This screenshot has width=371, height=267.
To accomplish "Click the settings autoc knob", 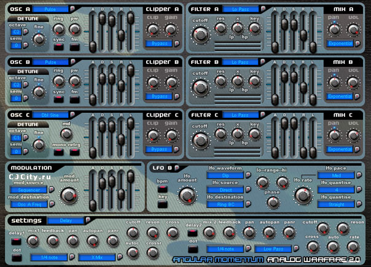I will point(133,253).
